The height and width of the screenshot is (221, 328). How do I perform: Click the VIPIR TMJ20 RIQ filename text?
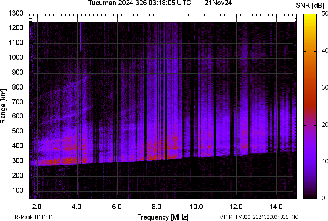coord(259,217)
